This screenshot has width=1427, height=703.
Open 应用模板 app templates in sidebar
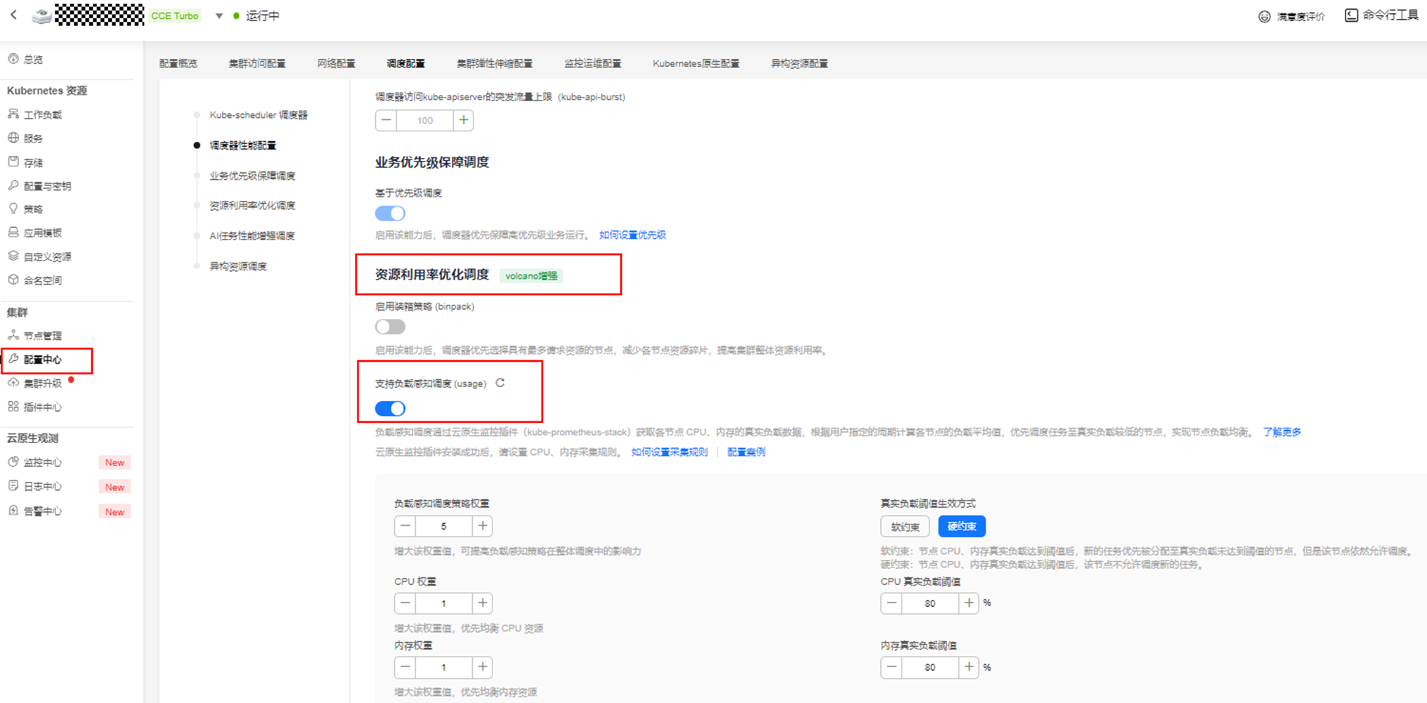(x=35, y=232)
